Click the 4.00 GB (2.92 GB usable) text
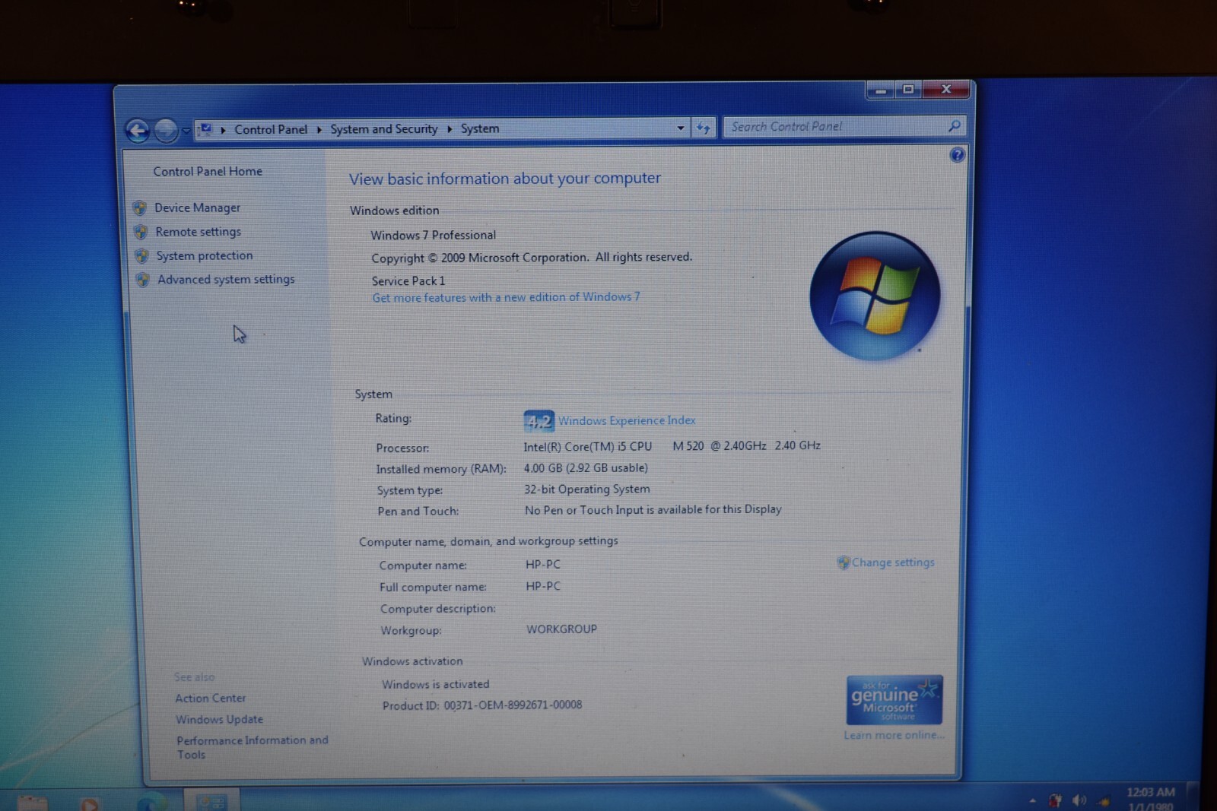Image resolution: width=1217 pixels, height=811 pixels. (x=586, y=467)
